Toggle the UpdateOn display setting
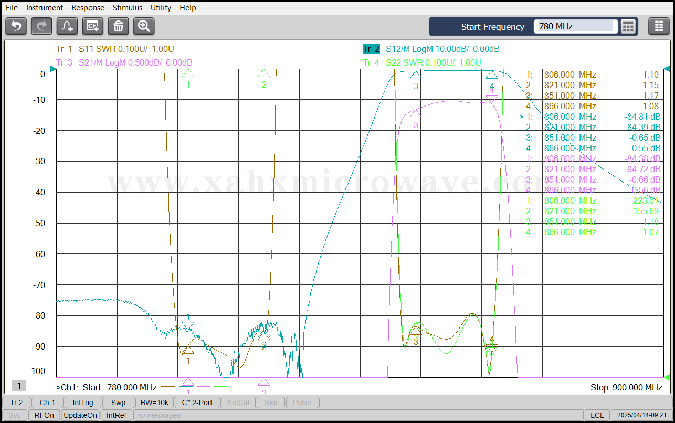 tap(80, 415)
